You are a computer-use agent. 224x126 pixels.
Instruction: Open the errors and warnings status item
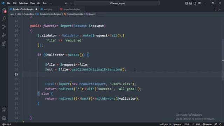coord(7,124)
